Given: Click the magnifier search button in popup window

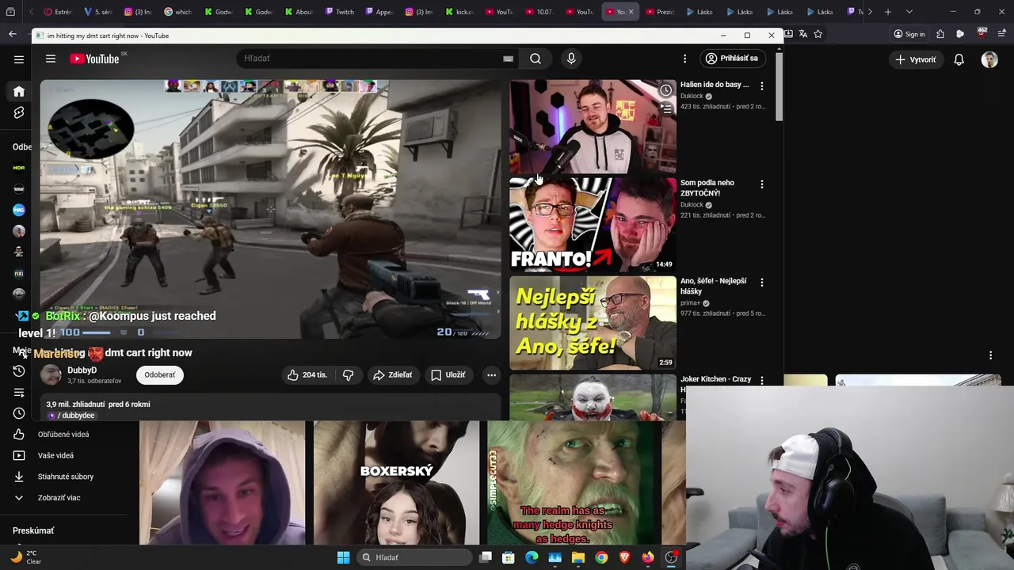Looking at the screenshot, I should (x=536, y=59).
